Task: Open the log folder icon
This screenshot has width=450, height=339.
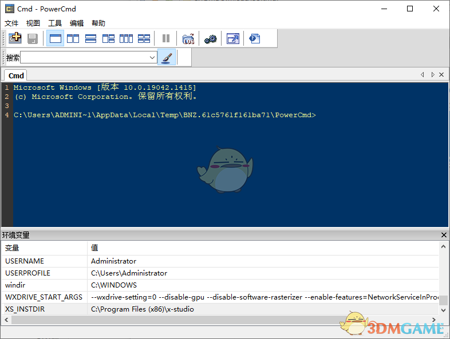Action: tap(188, 38)
